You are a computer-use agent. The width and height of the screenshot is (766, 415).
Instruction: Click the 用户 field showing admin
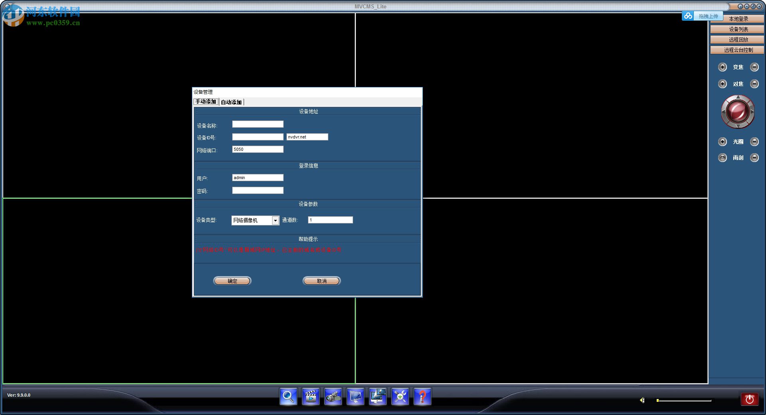(x=258, y=178)
